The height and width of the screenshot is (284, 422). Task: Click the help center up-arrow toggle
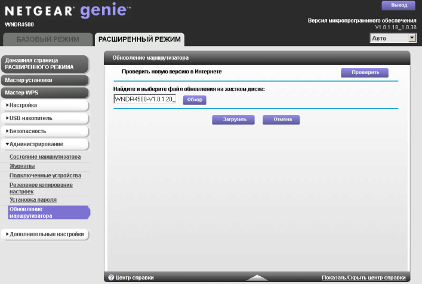click(257, 277)
